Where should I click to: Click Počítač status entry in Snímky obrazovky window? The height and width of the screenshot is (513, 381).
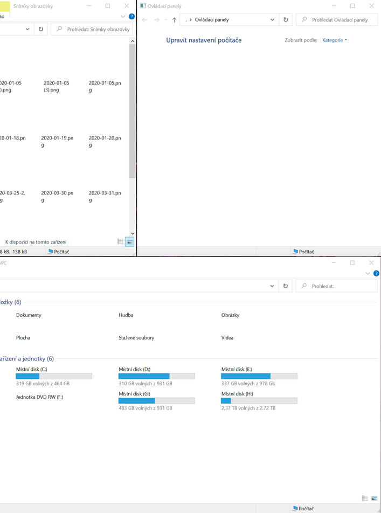coord(59,252)
